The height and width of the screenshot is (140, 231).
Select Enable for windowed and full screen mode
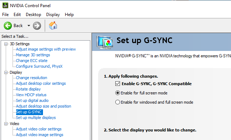(x=117, y=102)
